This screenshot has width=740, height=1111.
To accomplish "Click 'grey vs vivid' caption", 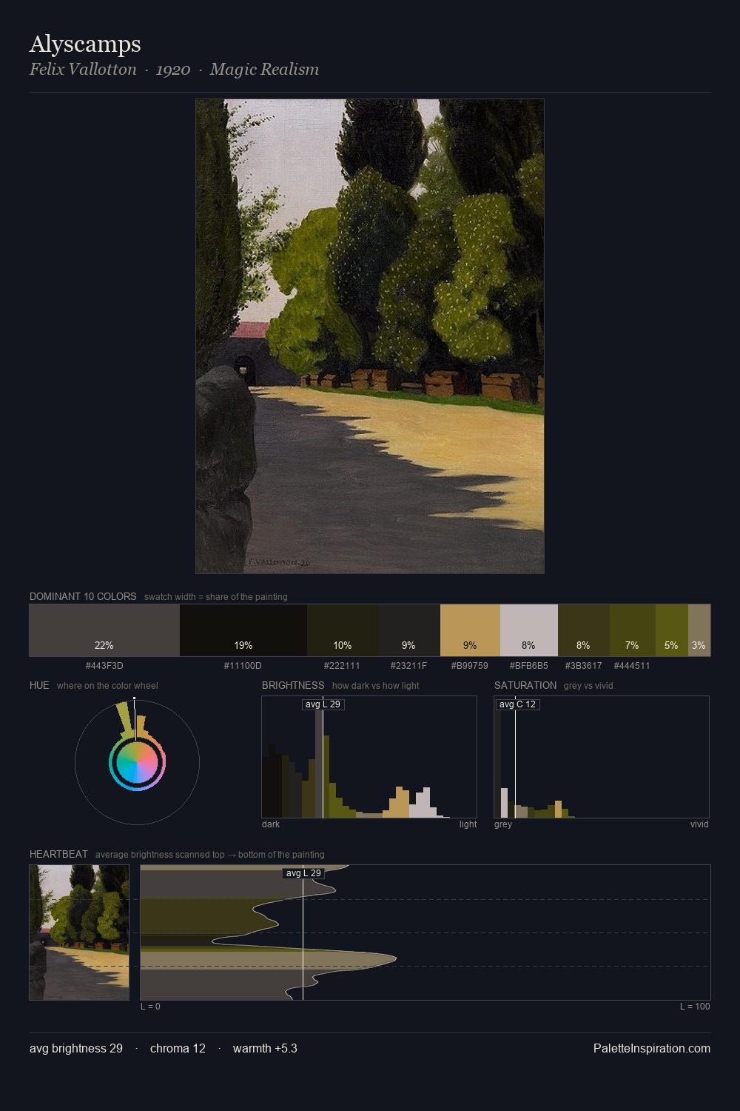I will tap(588, 686).
